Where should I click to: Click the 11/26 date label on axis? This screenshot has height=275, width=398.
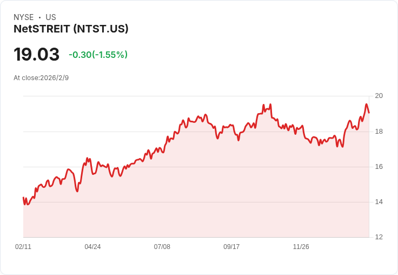pyautogui.click(x=301, y=246)
